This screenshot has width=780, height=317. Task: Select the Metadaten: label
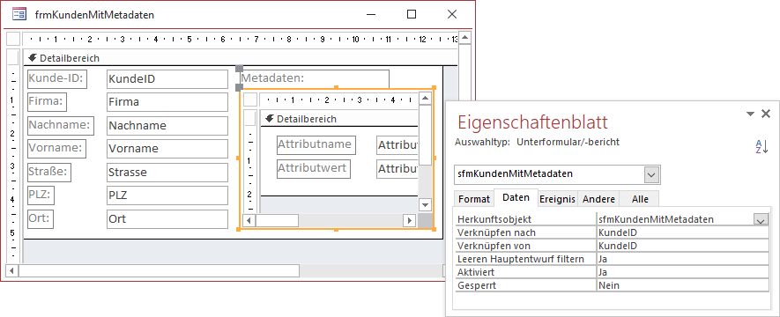tap(315, 78)
